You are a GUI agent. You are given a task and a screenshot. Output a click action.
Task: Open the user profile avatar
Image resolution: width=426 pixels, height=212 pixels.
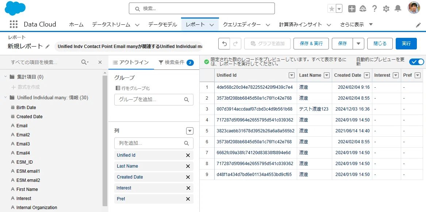click(x=414, y=8)
